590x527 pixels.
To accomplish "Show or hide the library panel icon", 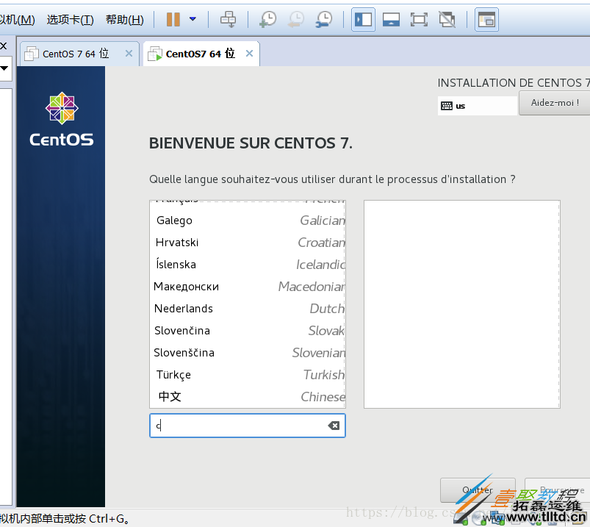I will click(486, 20).
